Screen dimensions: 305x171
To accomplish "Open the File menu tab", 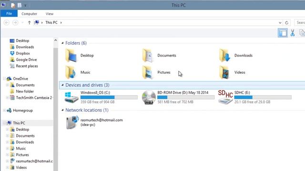I will click(9, 14).
